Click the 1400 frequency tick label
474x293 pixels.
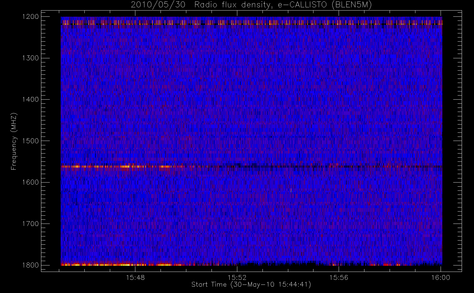coord(30,100)
